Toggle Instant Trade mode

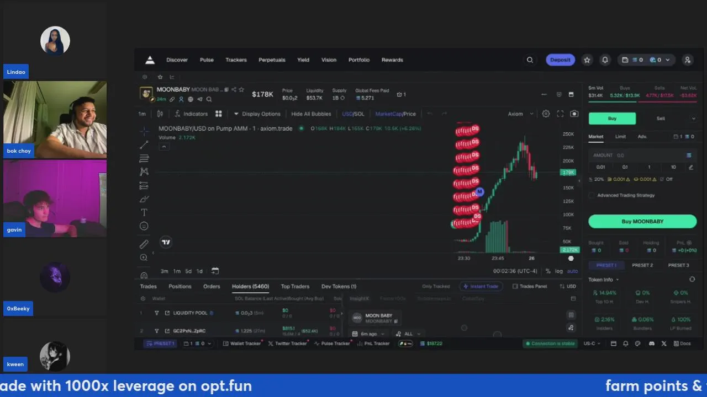coord(481,286)
